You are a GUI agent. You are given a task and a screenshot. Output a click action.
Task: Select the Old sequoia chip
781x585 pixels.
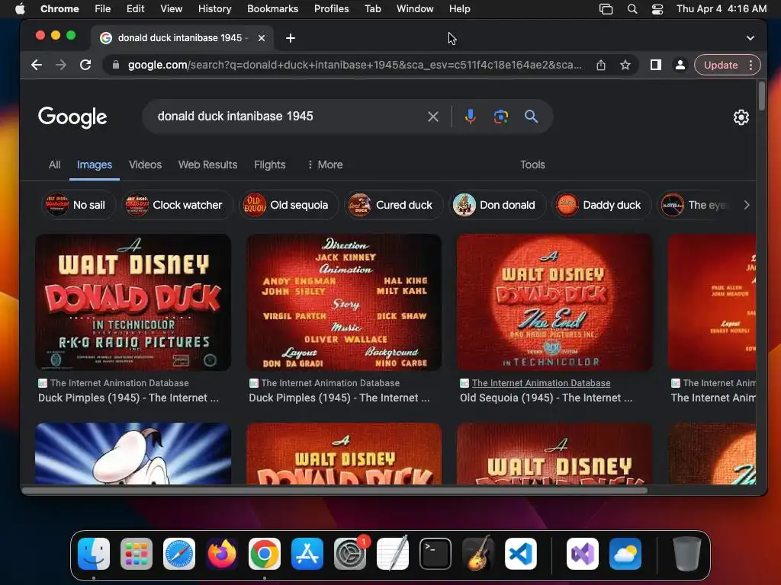click(x=288, y=205)
